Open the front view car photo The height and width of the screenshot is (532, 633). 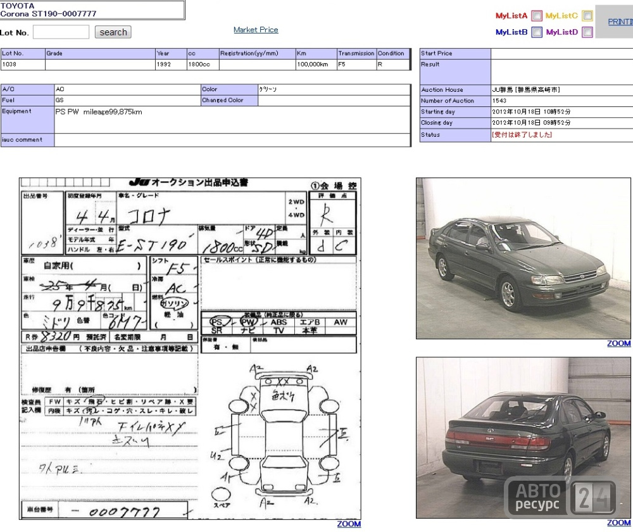[x=523, y=258]
